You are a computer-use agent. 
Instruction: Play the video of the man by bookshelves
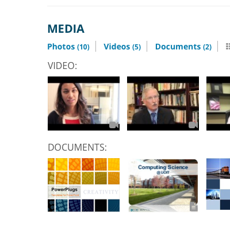163,103
